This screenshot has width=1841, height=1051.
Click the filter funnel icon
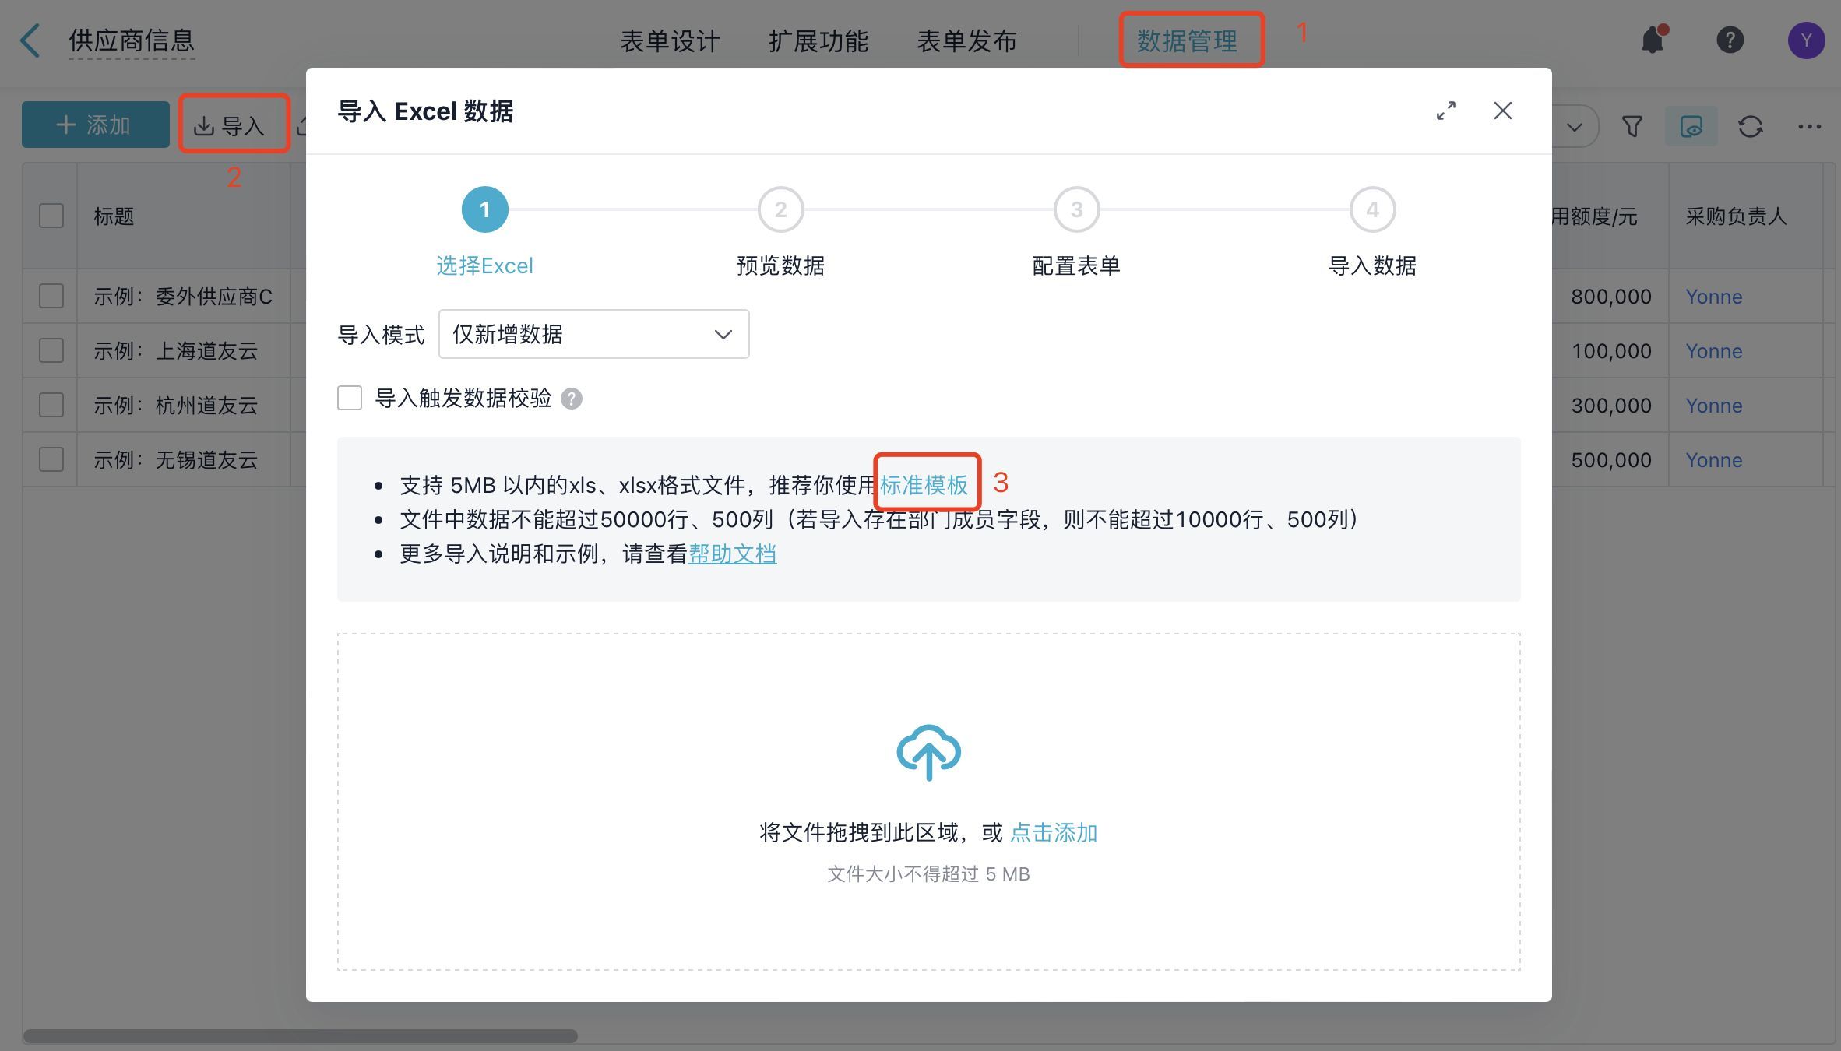coord(1632,126)
